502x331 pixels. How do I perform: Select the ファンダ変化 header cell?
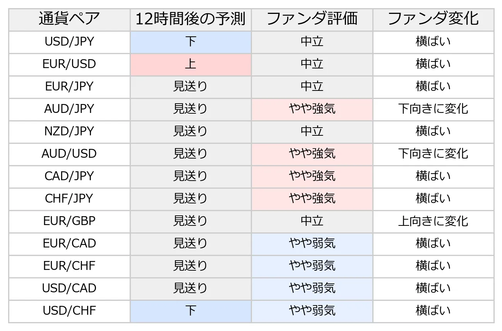[433, 19]
